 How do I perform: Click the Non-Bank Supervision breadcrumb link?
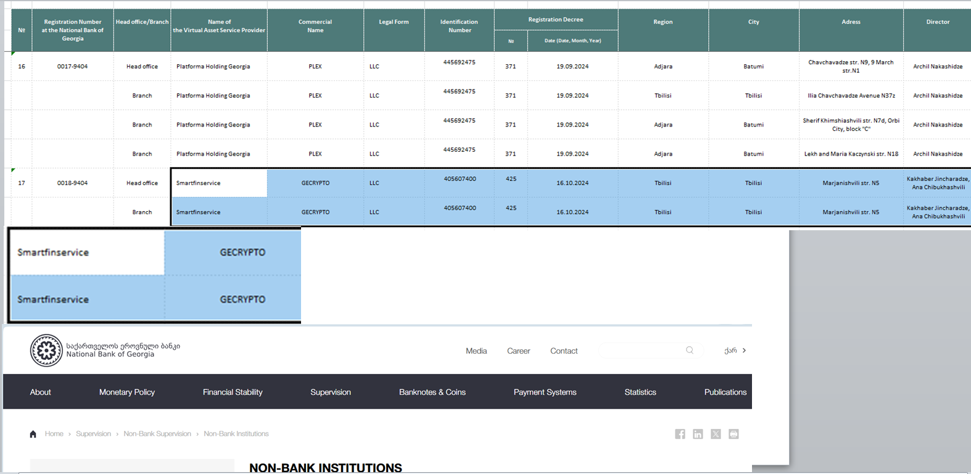pyautogui.click(x=157, y=434)
